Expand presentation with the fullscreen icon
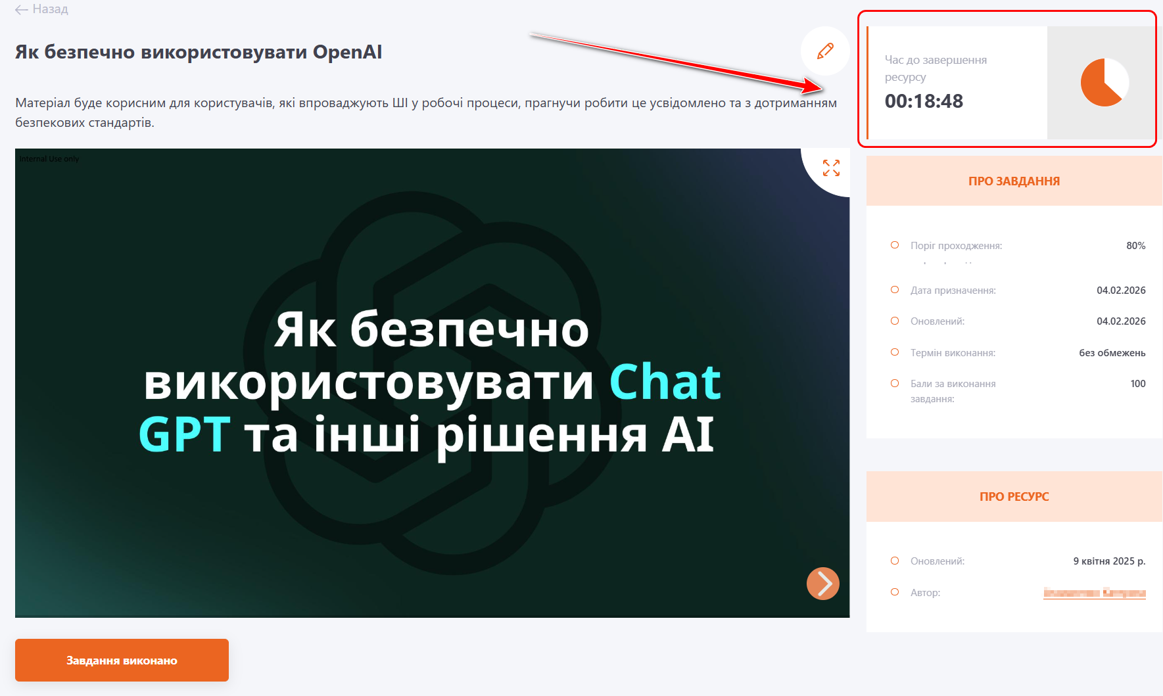The width and height of the screenshot is (1163, 696). 831,168
